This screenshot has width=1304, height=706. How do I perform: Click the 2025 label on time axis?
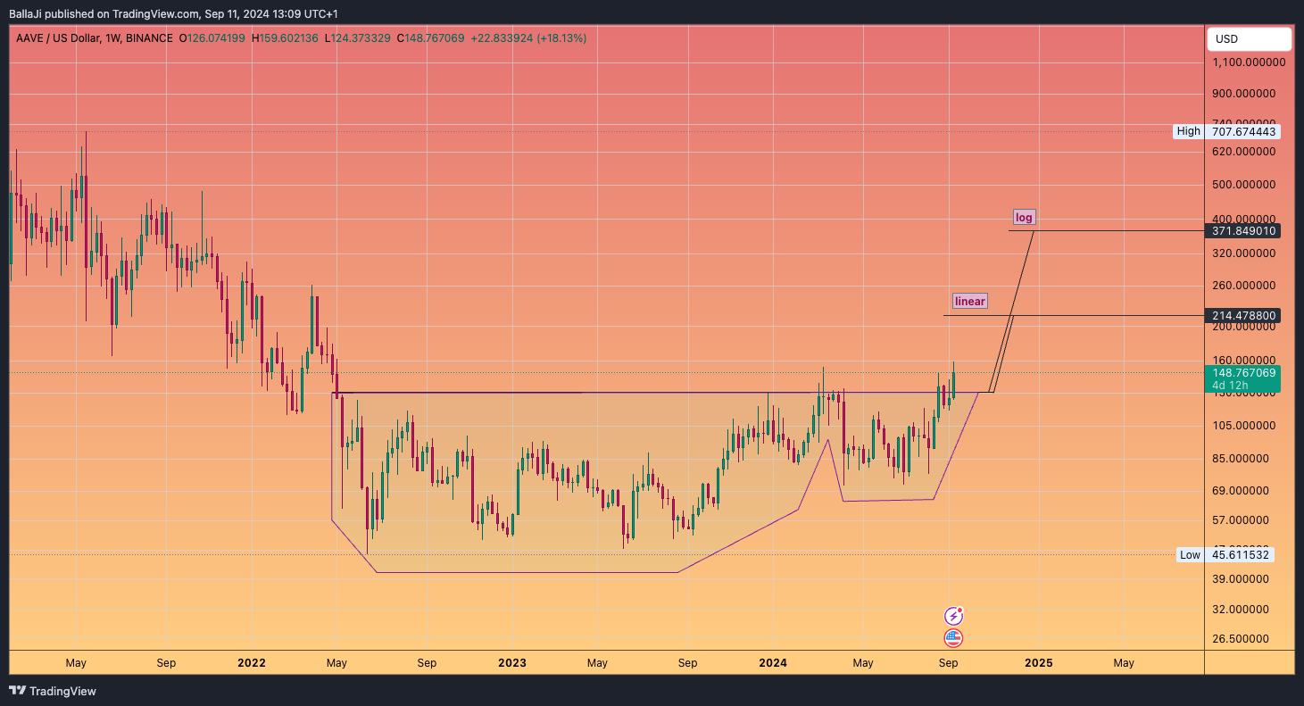pyautogui.click(x=1039, y=663)
